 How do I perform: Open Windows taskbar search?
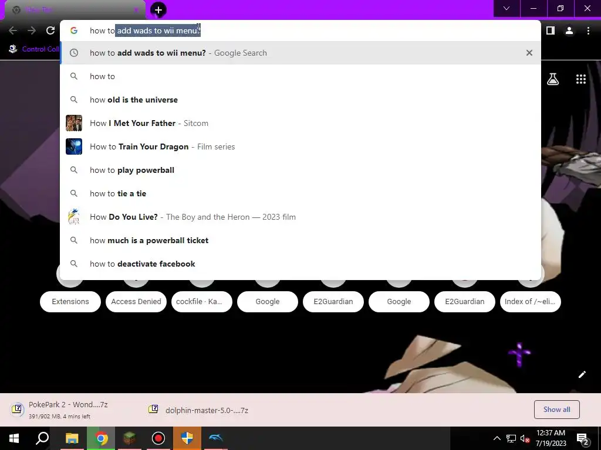pyautogui.click(x=42, y=438)
